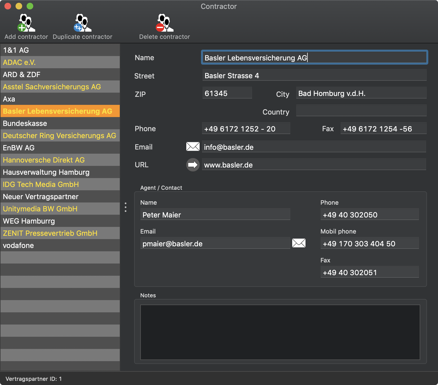Image resolution: width=438 pixels, height=385 pixels.
Task: Click the contractor Name input field
Action: (314, 57)
